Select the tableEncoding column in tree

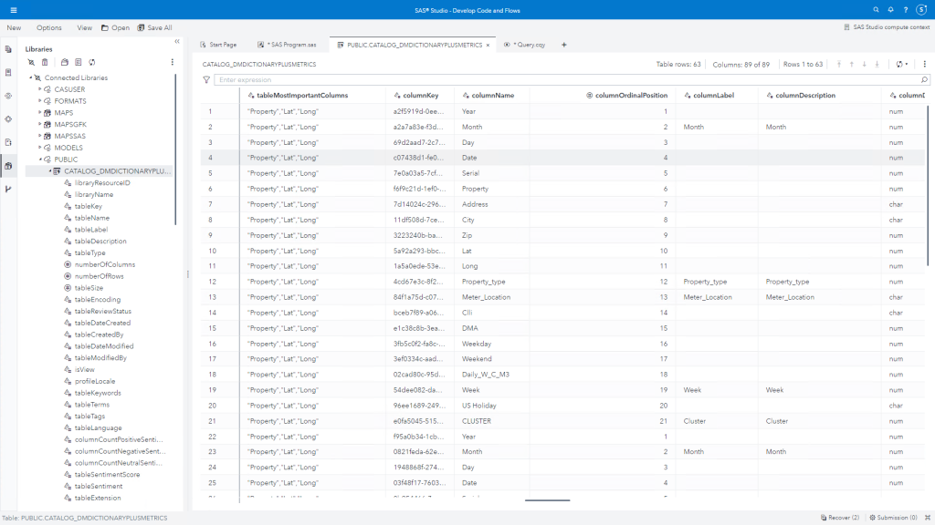coord(98,300)
